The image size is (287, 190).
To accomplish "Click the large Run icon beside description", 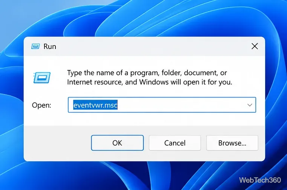I will click(x=42, y=78).
